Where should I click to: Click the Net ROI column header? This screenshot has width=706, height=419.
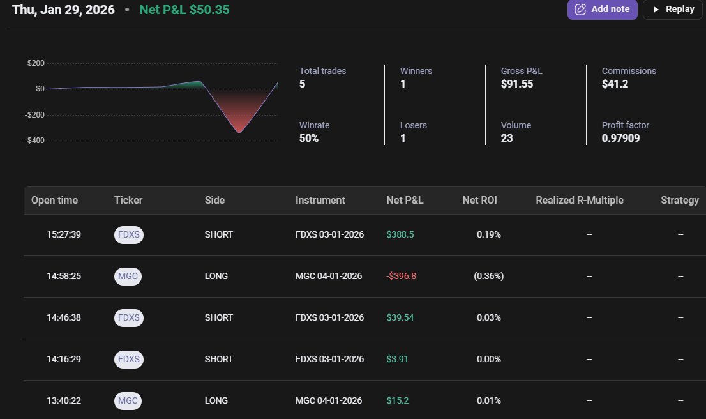point(479,200)
